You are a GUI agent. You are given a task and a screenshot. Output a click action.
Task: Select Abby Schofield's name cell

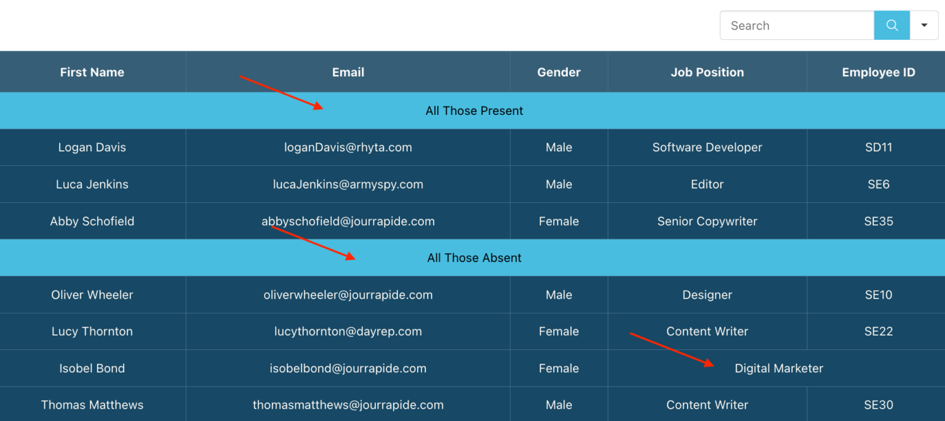pos(92,221)
